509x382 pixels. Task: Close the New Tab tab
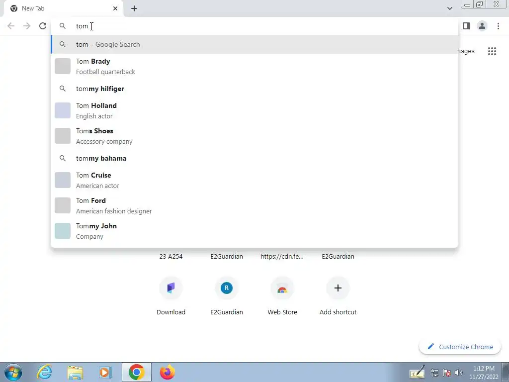pos(115,8)
